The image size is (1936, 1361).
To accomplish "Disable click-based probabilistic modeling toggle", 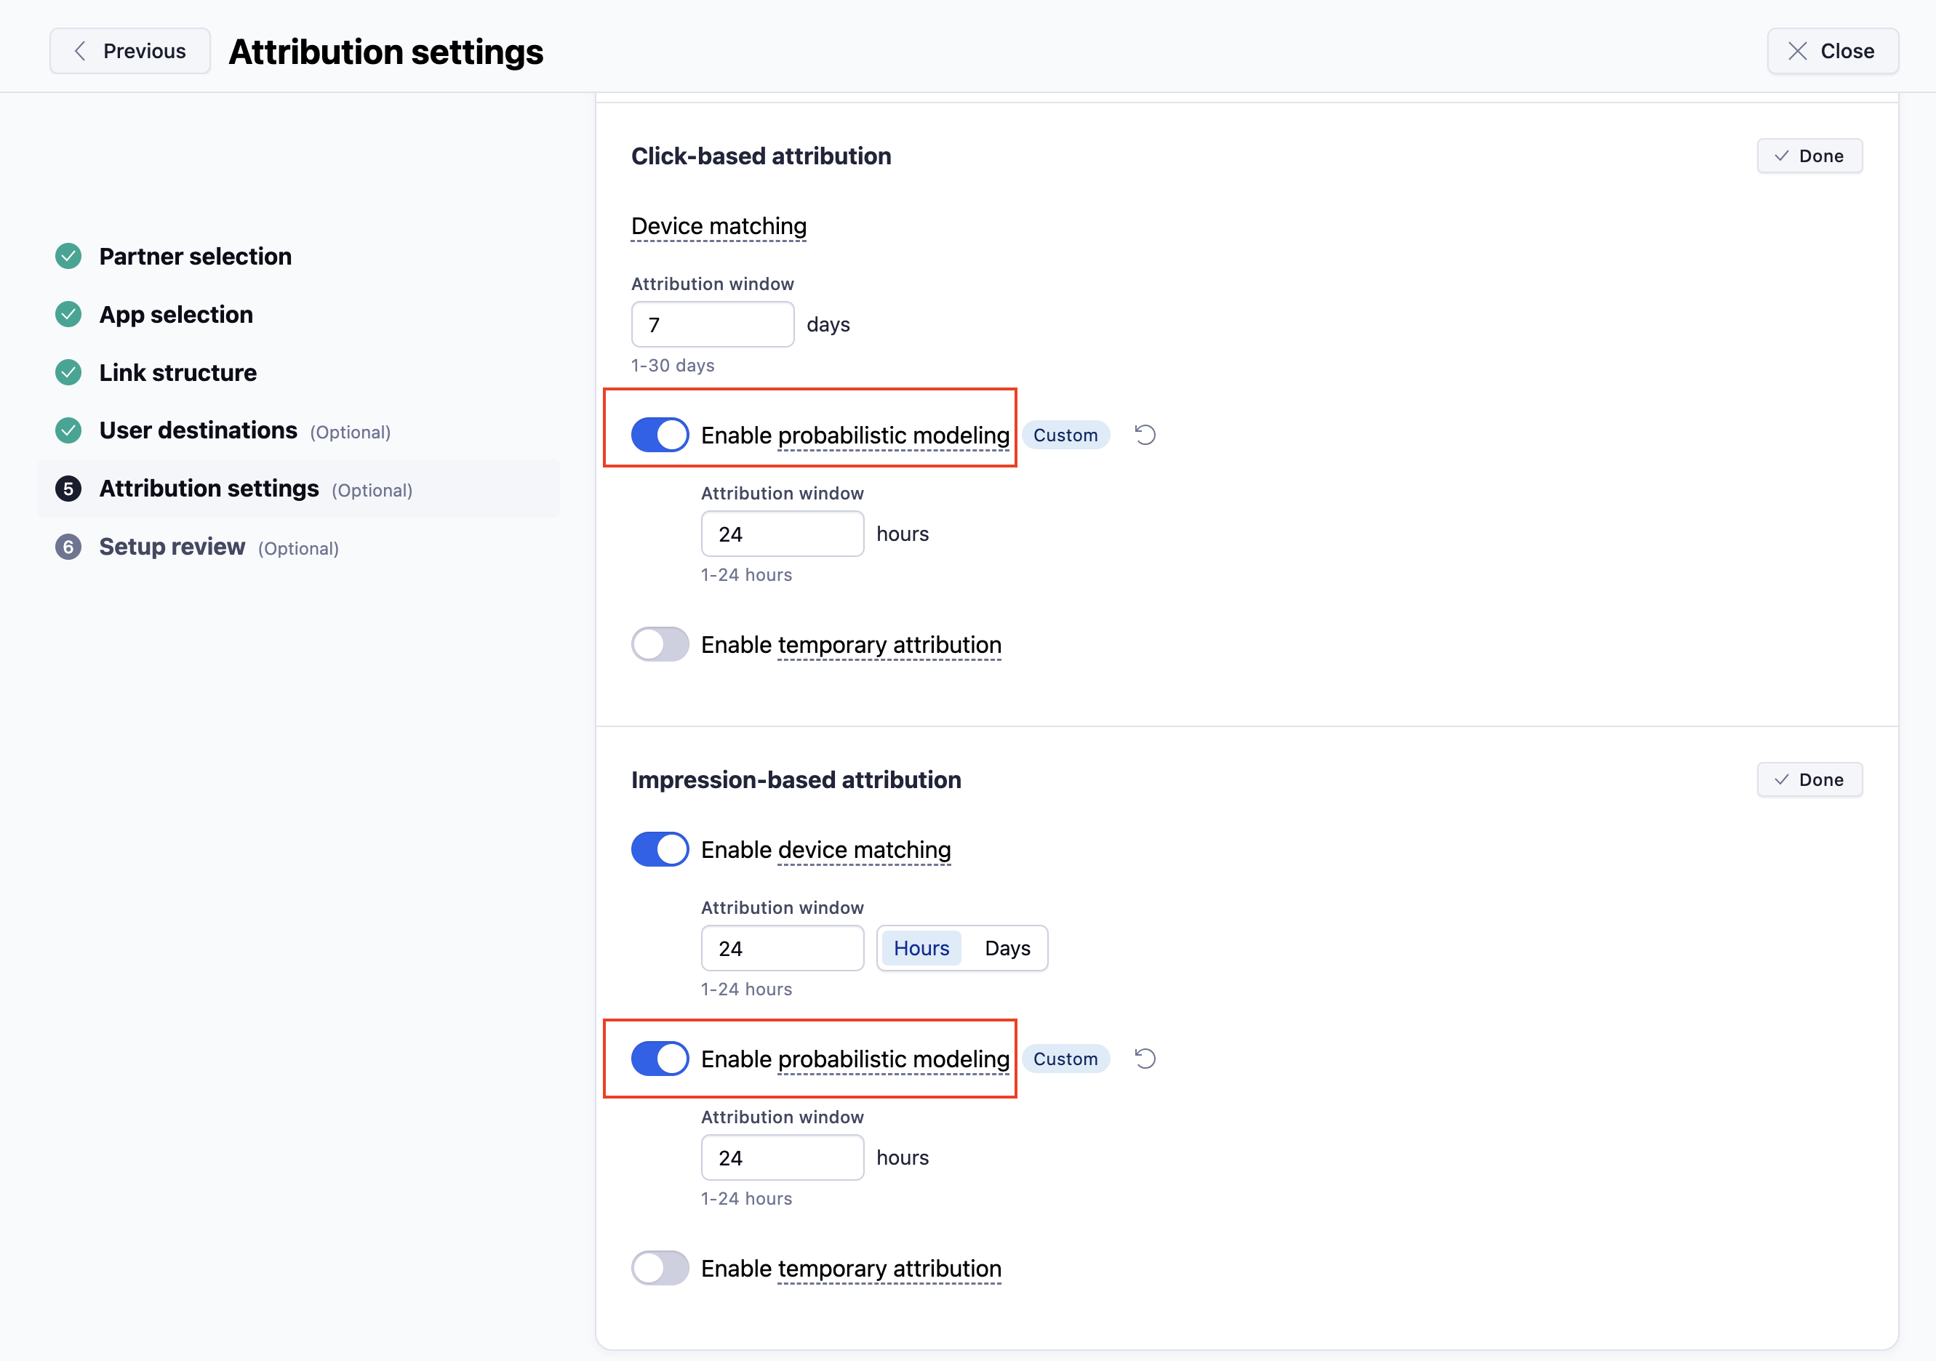I will point(660,435).
